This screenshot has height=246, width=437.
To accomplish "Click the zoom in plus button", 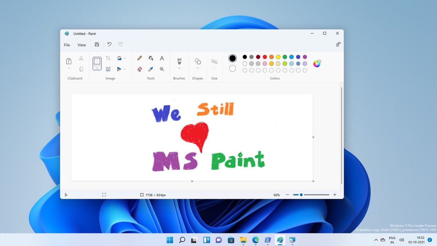I will point(335,194).
